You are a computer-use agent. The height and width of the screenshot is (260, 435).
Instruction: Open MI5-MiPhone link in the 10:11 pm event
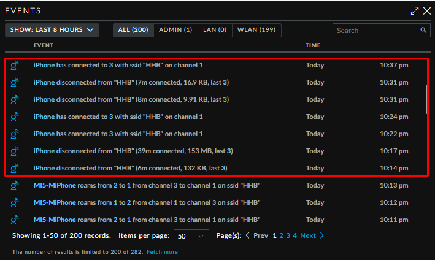pyautogui.click(x=55, y=220)
